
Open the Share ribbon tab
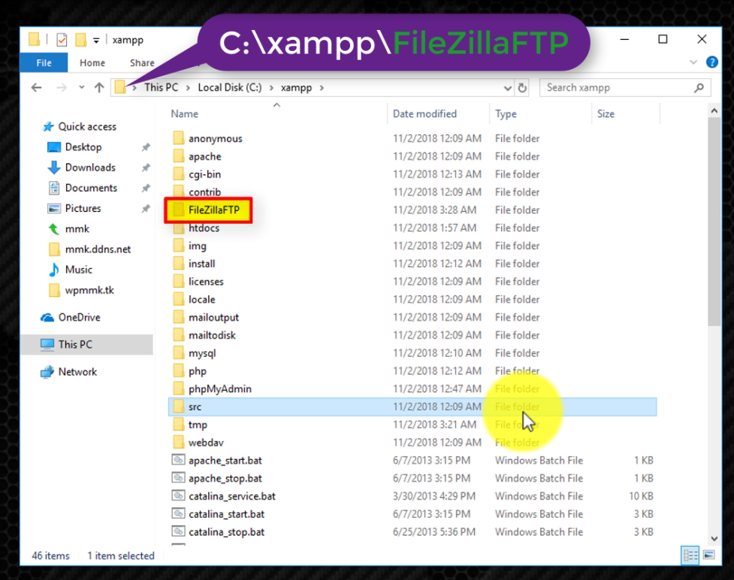click(x=142, y=62)
